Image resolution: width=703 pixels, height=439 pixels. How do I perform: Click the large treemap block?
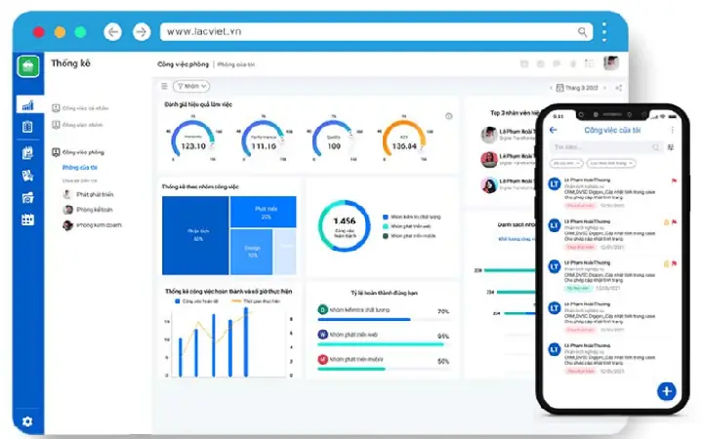coord(195,235)
